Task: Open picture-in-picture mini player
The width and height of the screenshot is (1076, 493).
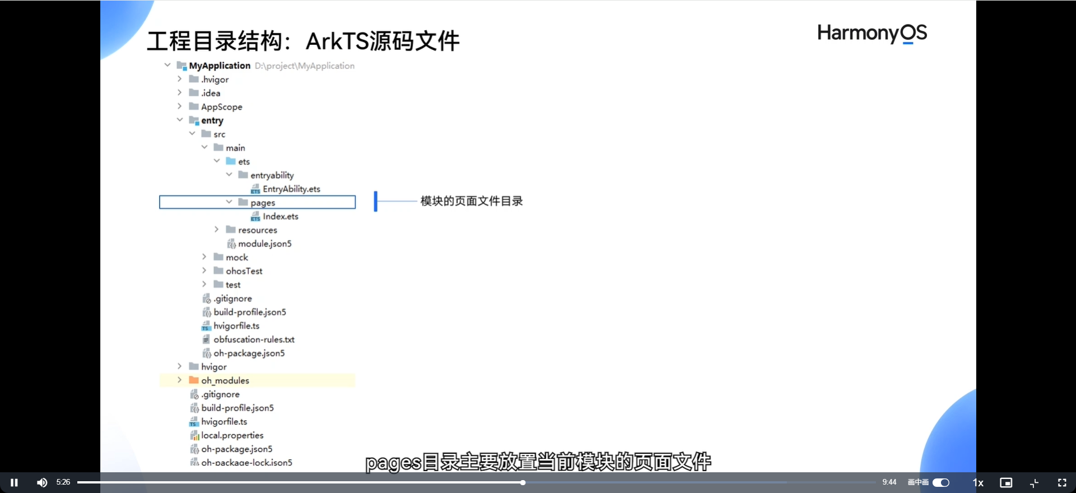Action: point(1006,482)
